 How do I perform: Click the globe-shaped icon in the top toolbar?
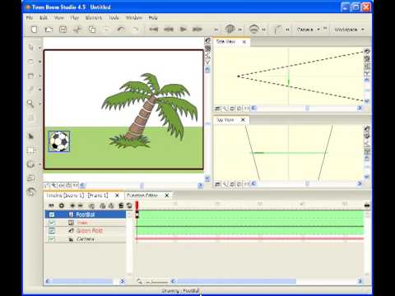click(x=230, y=29)
